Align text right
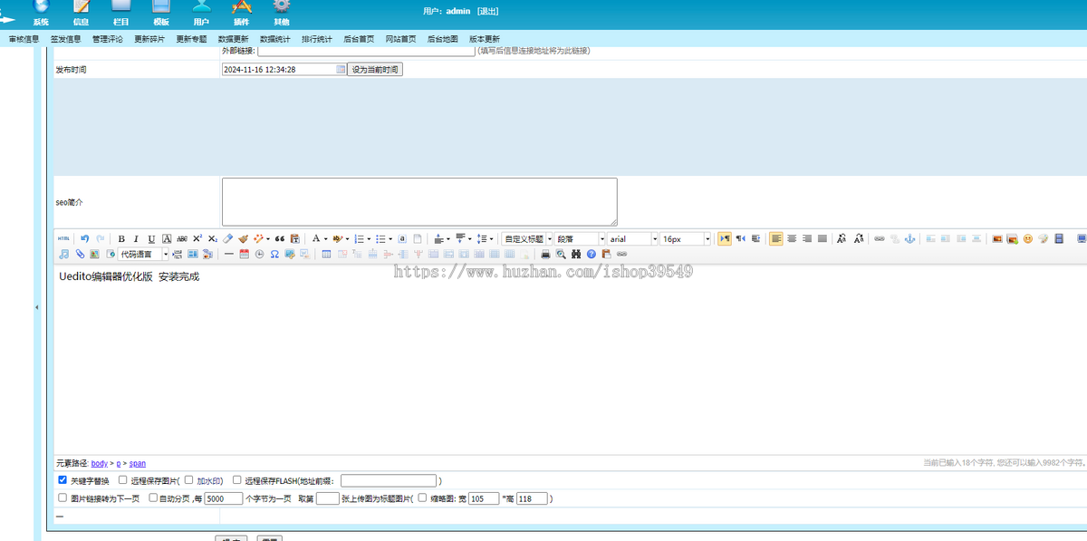The width and height of the screenshot is (1087, 541). tap(806, 238)
